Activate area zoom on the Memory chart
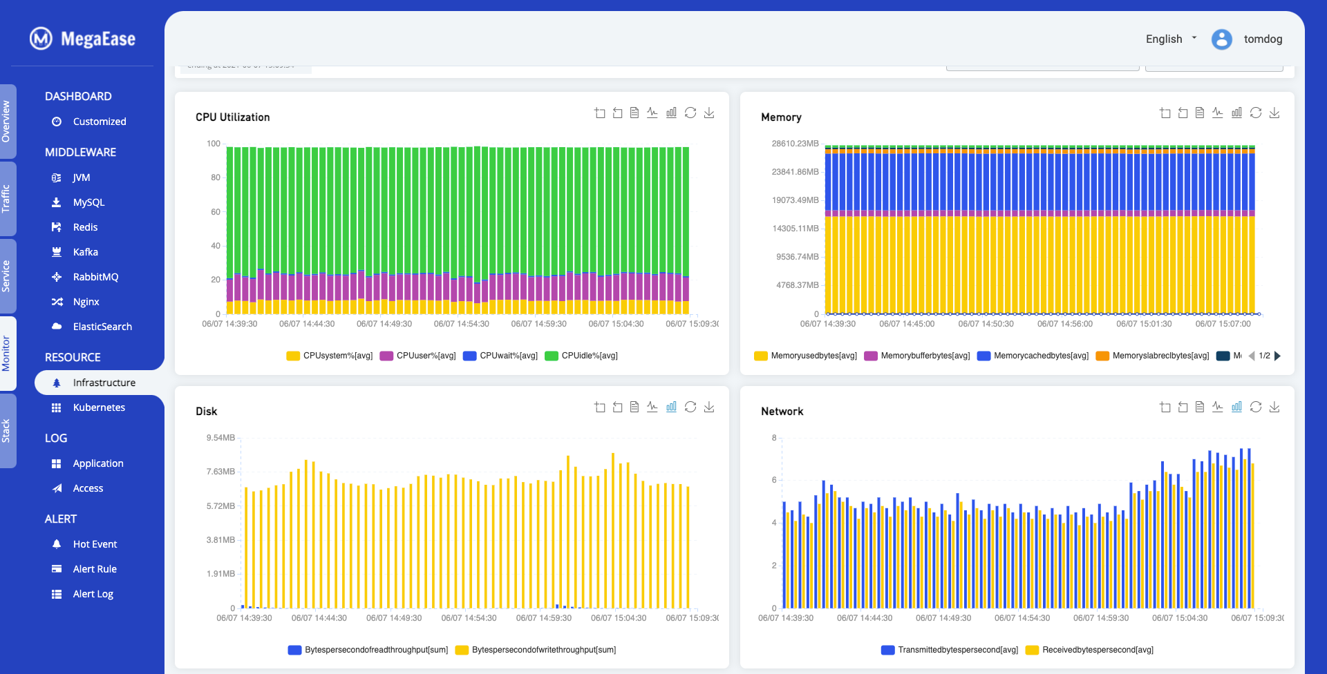 coord(1165,113)
